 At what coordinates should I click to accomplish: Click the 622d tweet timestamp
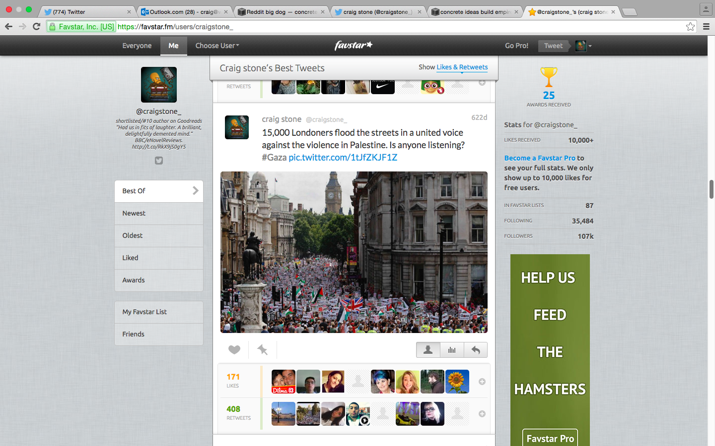click(479, 117)
